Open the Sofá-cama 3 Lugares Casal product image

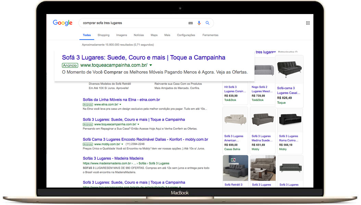pos(289,69)
